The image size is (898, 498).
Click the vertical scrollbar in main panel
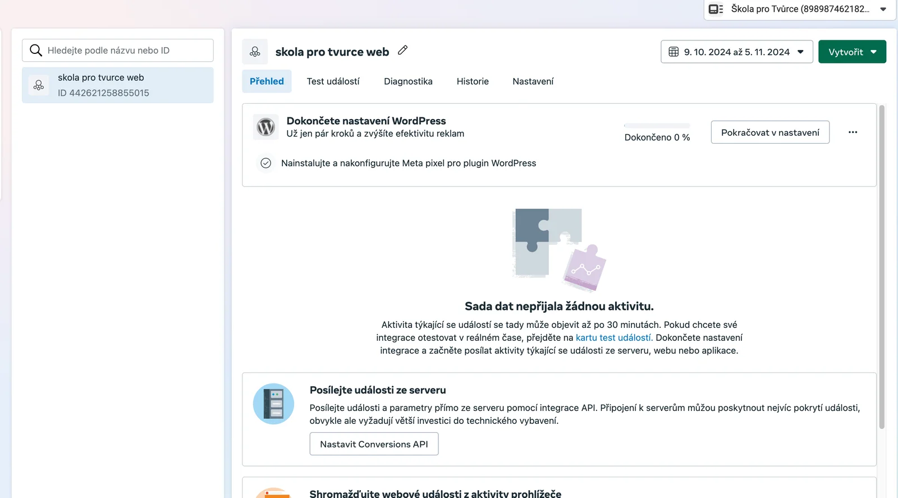click(882, 267)
